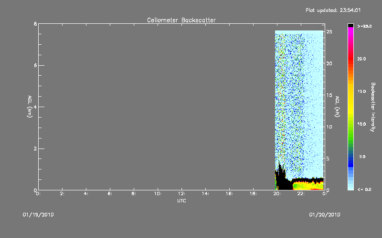This screenshot has width=382, height=238.
Task: Click the yellow band near 15.0 on colorbar
Action: pos(350,91)
